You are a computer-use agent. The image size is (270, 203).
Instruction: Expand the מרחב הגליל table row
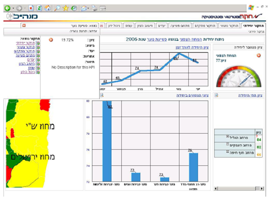click(227, 137)
